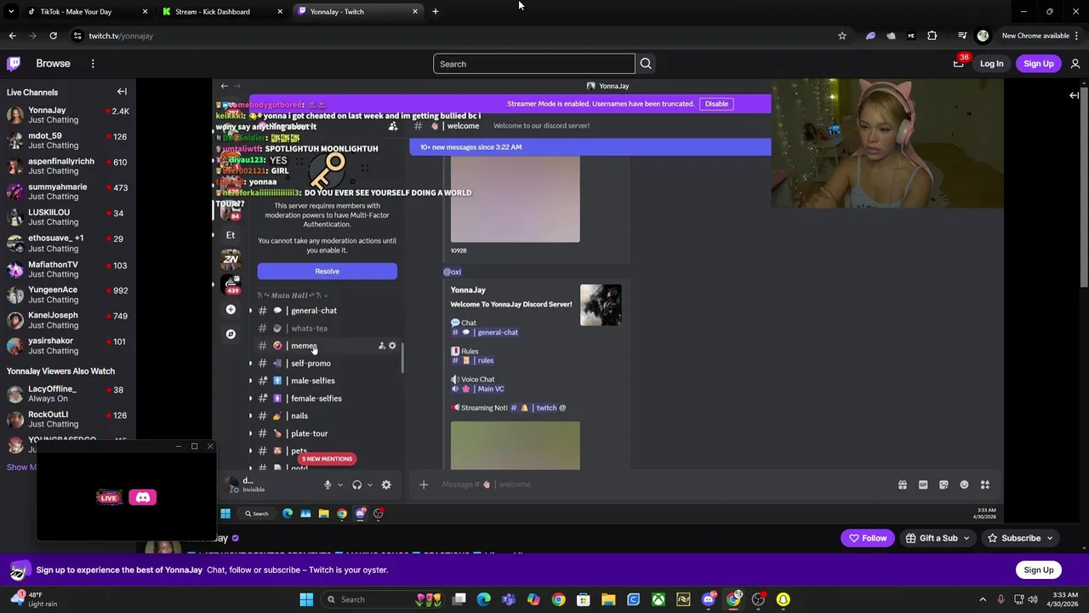Open the Chrome extensions puzzle icon
This screenshot has height=613, width=1089.
pos(932,36)
